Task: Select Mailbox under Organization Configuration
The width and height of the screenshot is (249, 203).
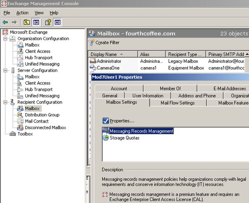Action: [x=32, y=45]
